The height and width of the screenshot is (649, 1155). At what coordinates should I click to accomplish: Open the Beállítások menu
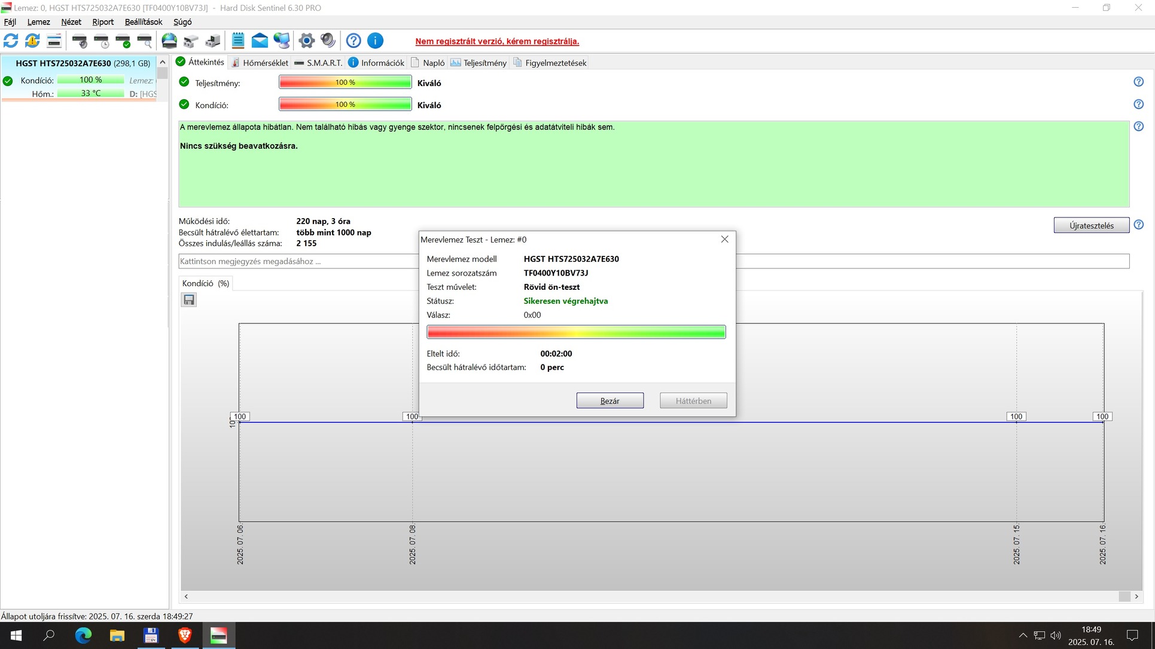tap(143, 22)
